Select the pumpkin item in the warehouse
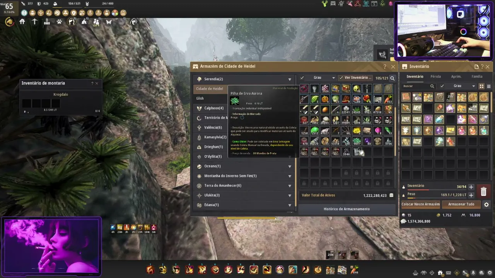This screenshot has width=495, height=278. [325, 100]
